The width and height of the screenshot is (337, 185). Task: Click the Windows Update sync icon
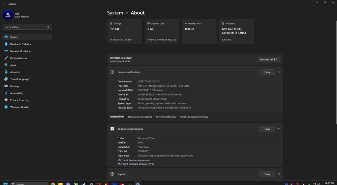[x=6, y=107]
